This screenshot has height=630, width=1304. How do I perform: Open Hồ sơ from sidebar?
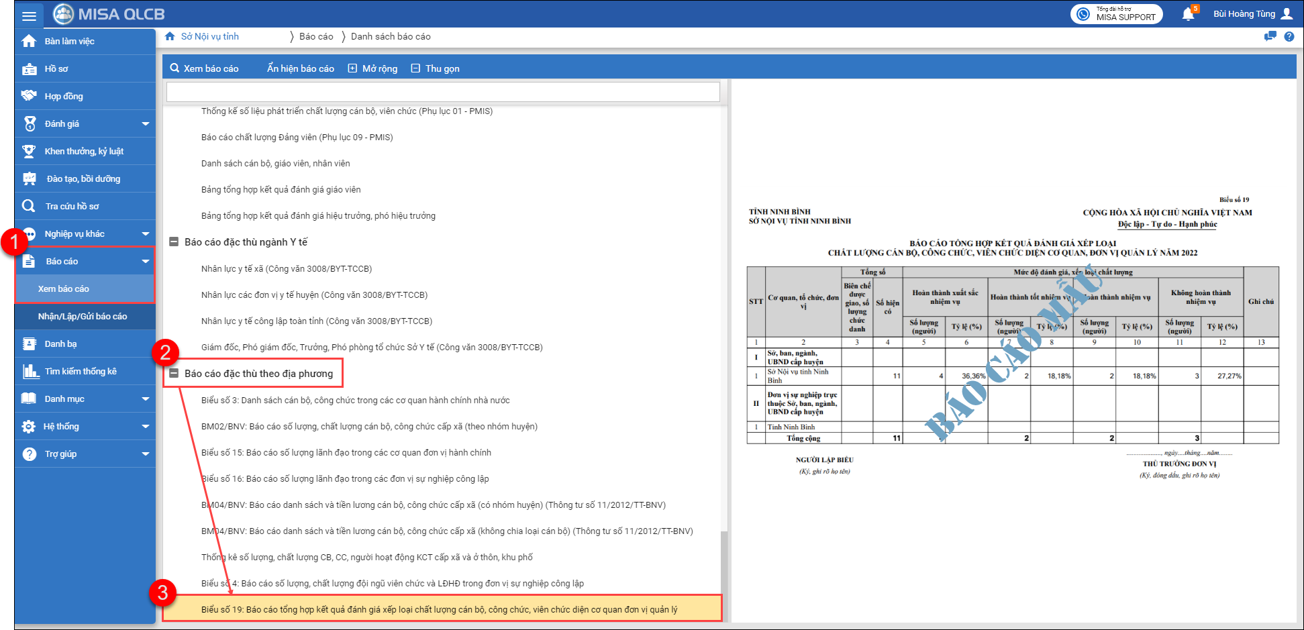(56, 69)
